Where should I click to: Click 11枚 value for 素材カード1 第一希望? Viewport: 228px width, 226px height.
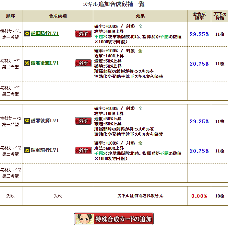tap(220, 34)
